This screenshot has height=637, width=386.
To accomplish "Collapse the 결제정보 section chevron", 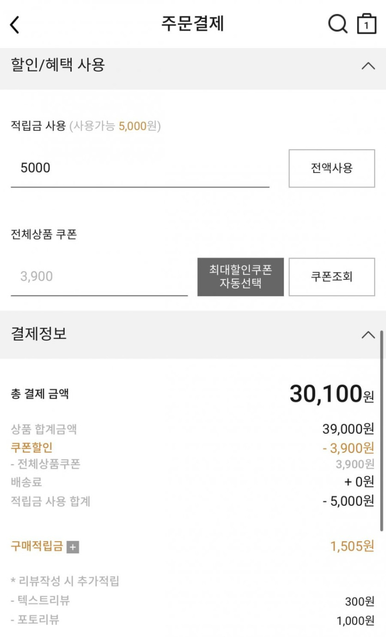I will point(368,334).
